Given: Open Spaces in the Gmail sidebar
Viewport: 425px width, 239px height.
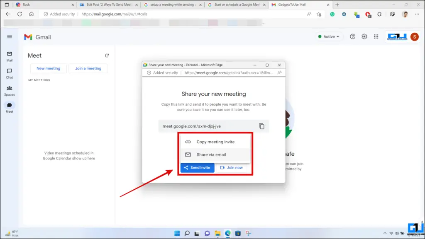Looking at the screenshot, I should click(10, 91).
